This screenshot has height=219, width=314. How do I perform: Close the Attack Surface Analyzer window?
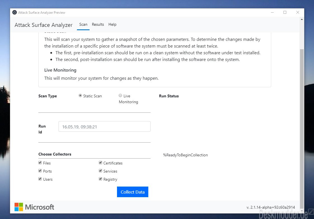pyautogui.click(x=297, y=12)
